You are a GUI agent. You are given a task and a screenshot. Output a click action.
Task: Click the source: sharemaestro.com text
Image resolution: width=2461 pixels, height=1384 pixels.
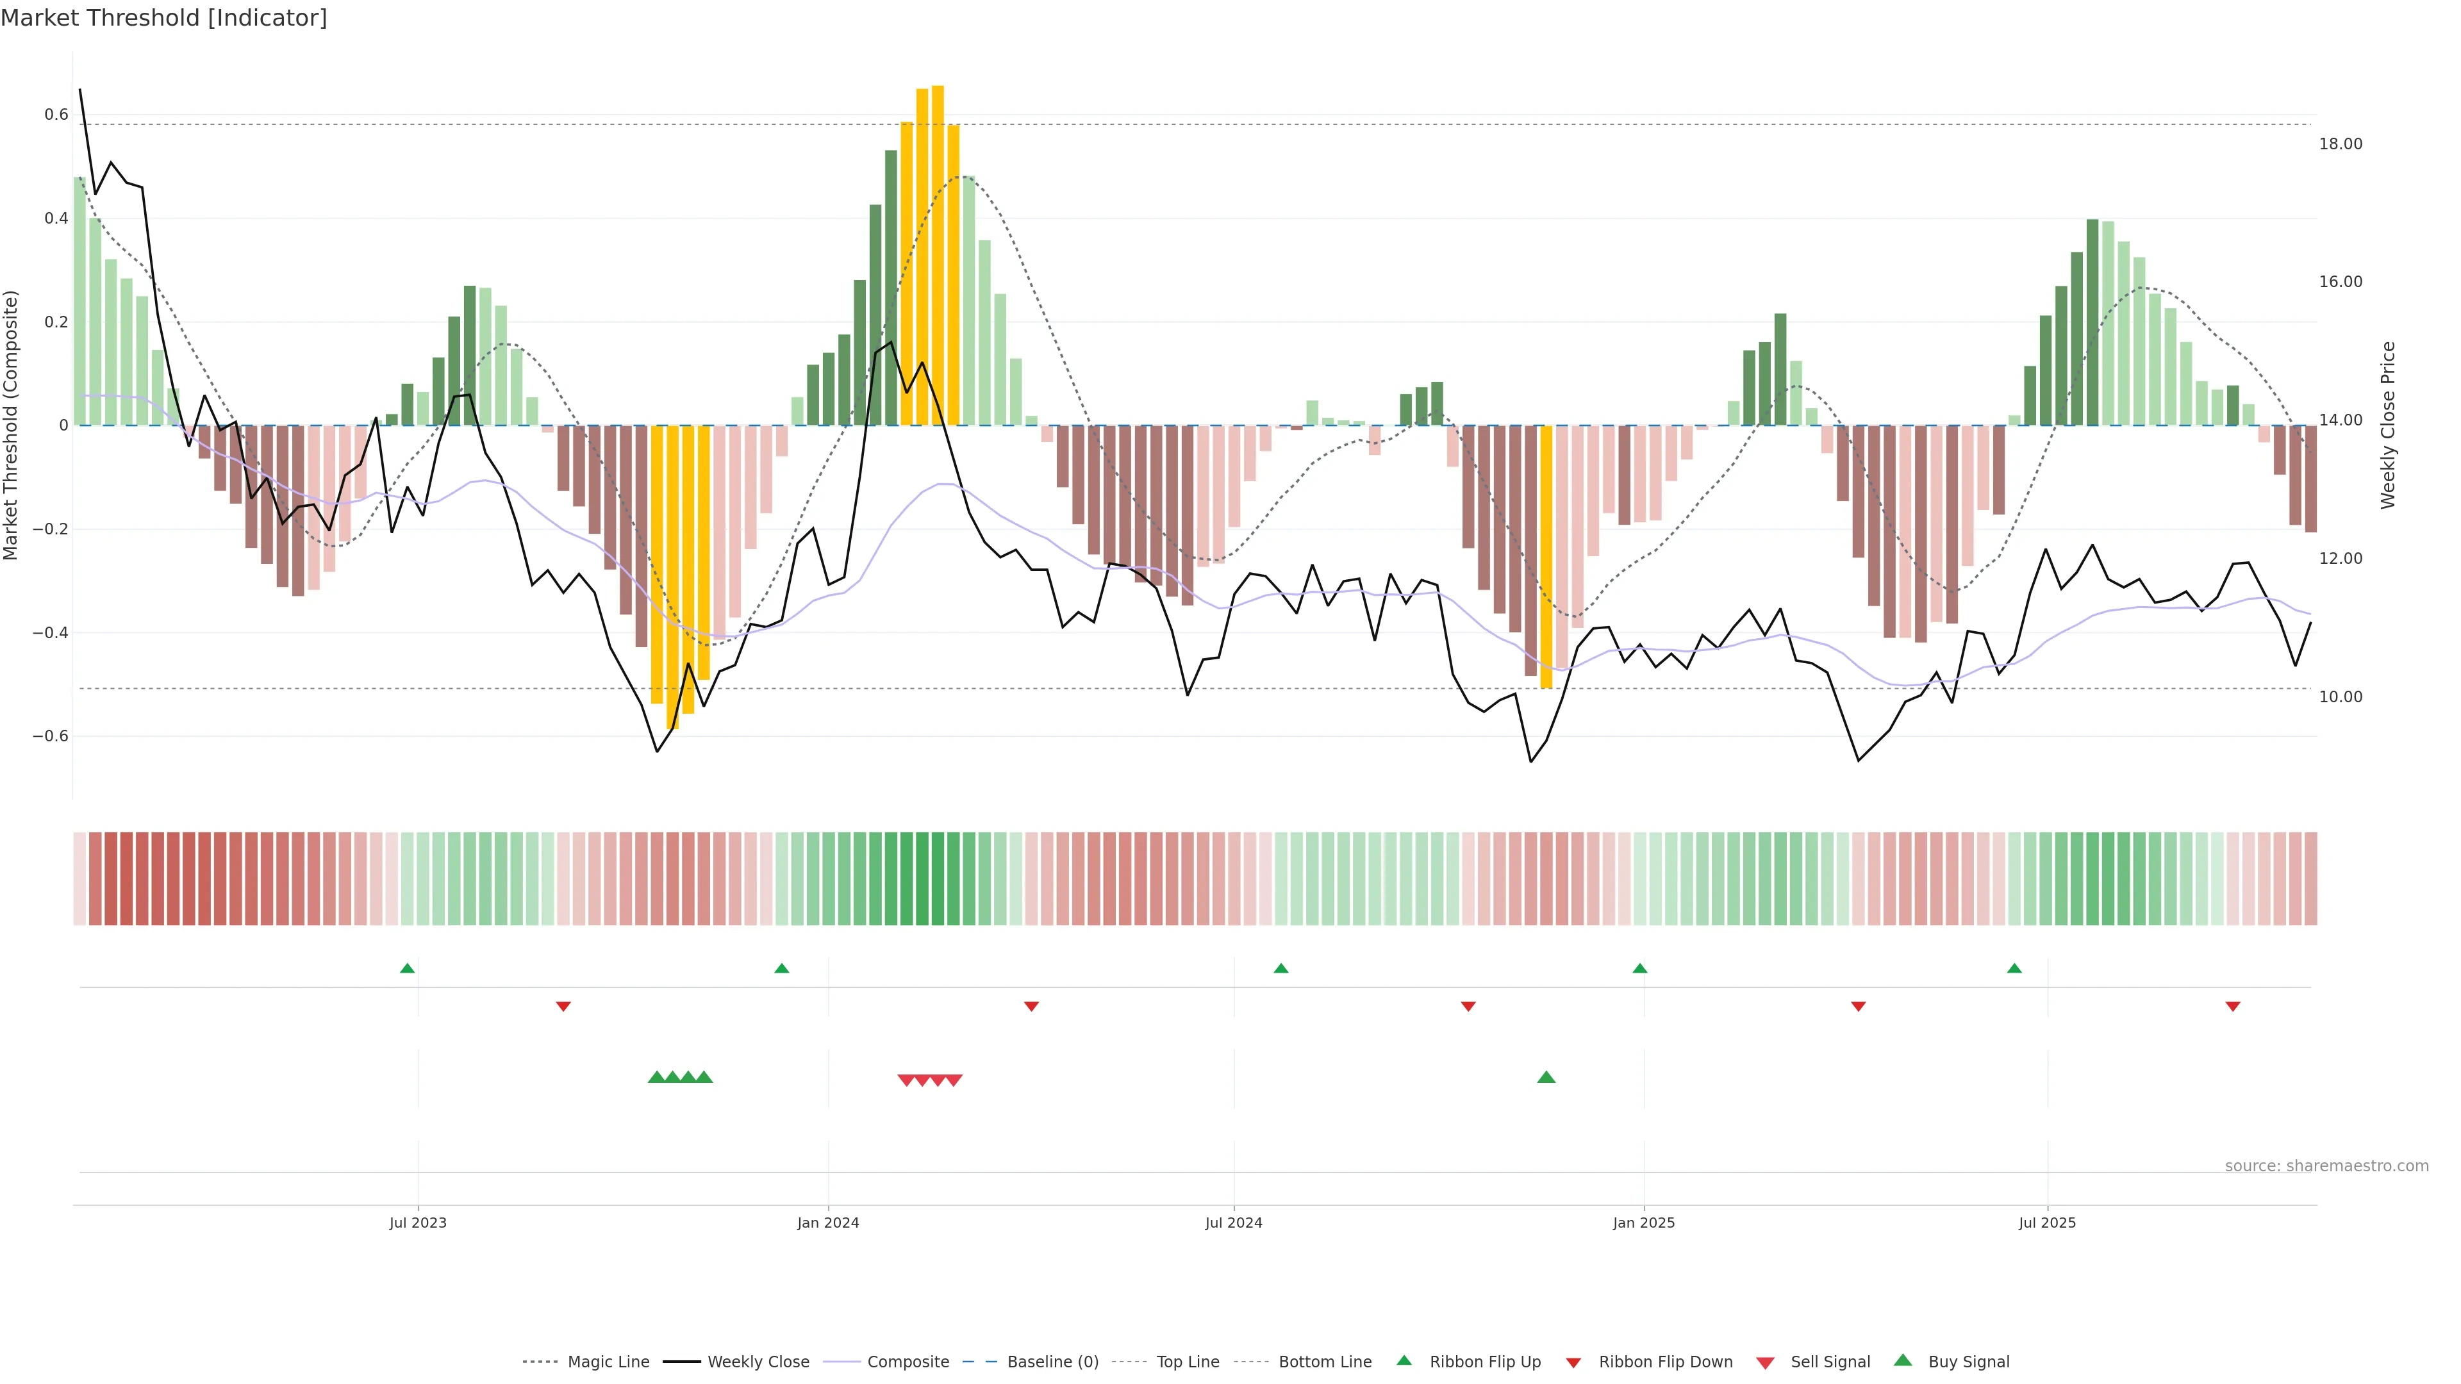point(2326,1166)
